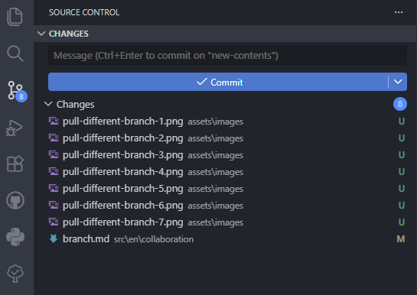Click markdown arrow icon of branch.md
This screenshot has width=417, height=295.
pos(54,238)
